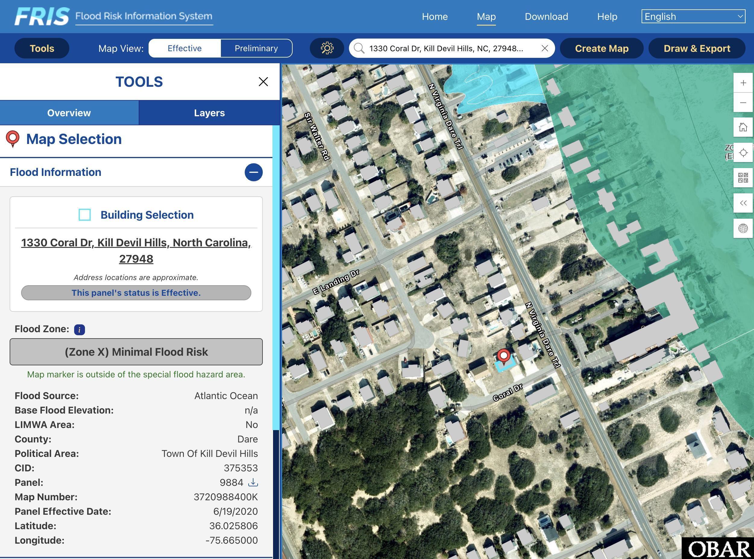This screenshot has width=754, height=559.
Task: Zoom in on the map
Action: 743,83
